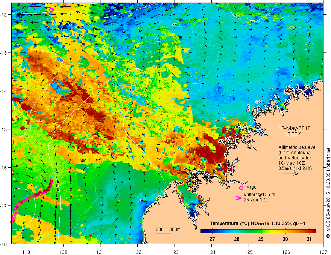Click the colorbar value '29'
The image size is (331, 255).
click(261, 239)
